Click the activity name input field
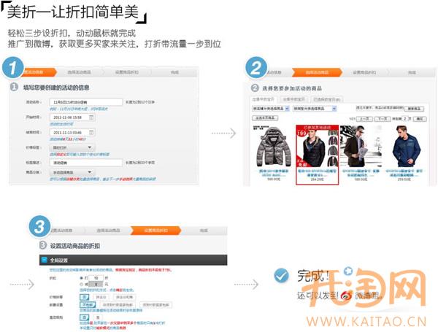This screenshot has height=332, width=438. pos(86,102)
